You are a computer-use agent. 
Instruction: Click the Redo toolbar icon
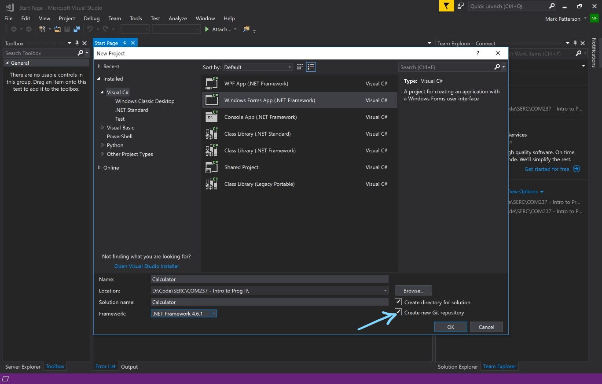click(105, 29)
